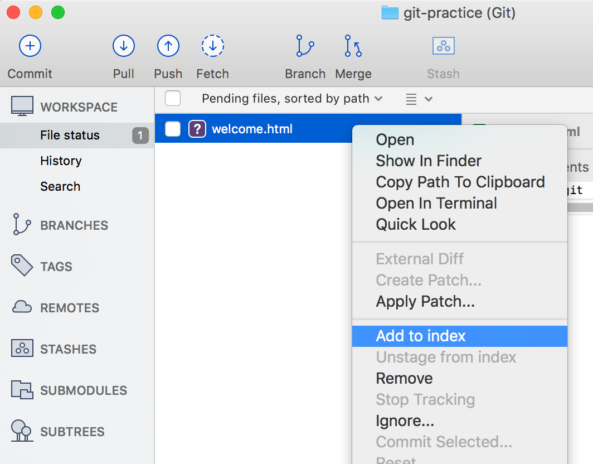Open the Branch tool
The width and height of the screenshot is (593, 464).
coord(305,46)
